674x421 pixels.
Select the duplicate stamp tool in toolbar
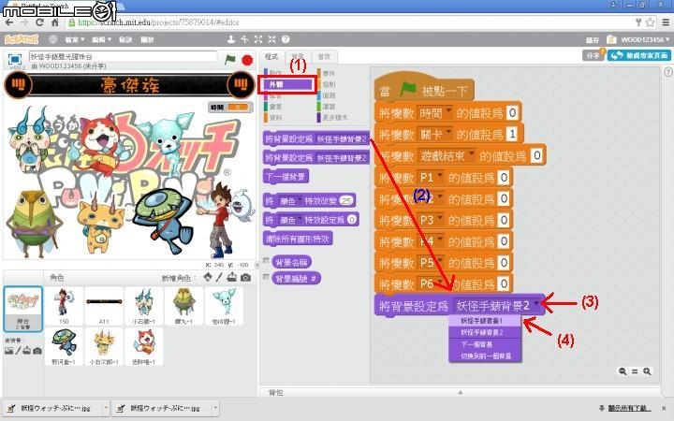pos(231,39)
